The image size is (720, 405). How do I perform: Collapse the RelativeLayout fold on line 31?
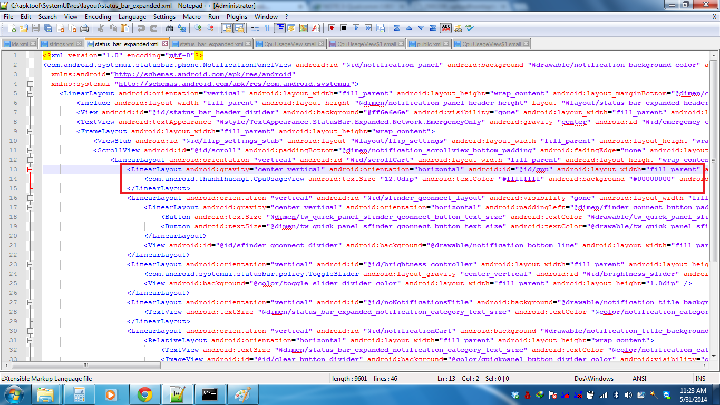pyautogui.click(x=30, y=341)
